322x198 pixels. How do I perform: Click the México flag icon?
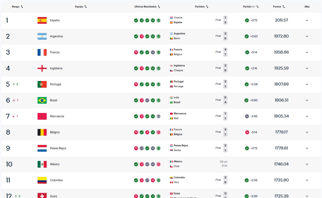[42, 164]
